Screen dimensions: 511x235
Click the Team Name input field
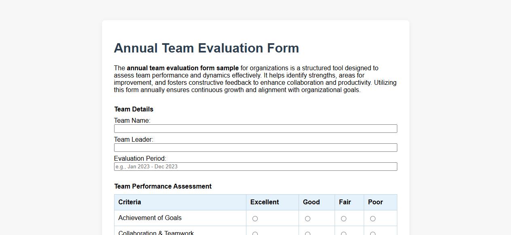coord(255,128)
